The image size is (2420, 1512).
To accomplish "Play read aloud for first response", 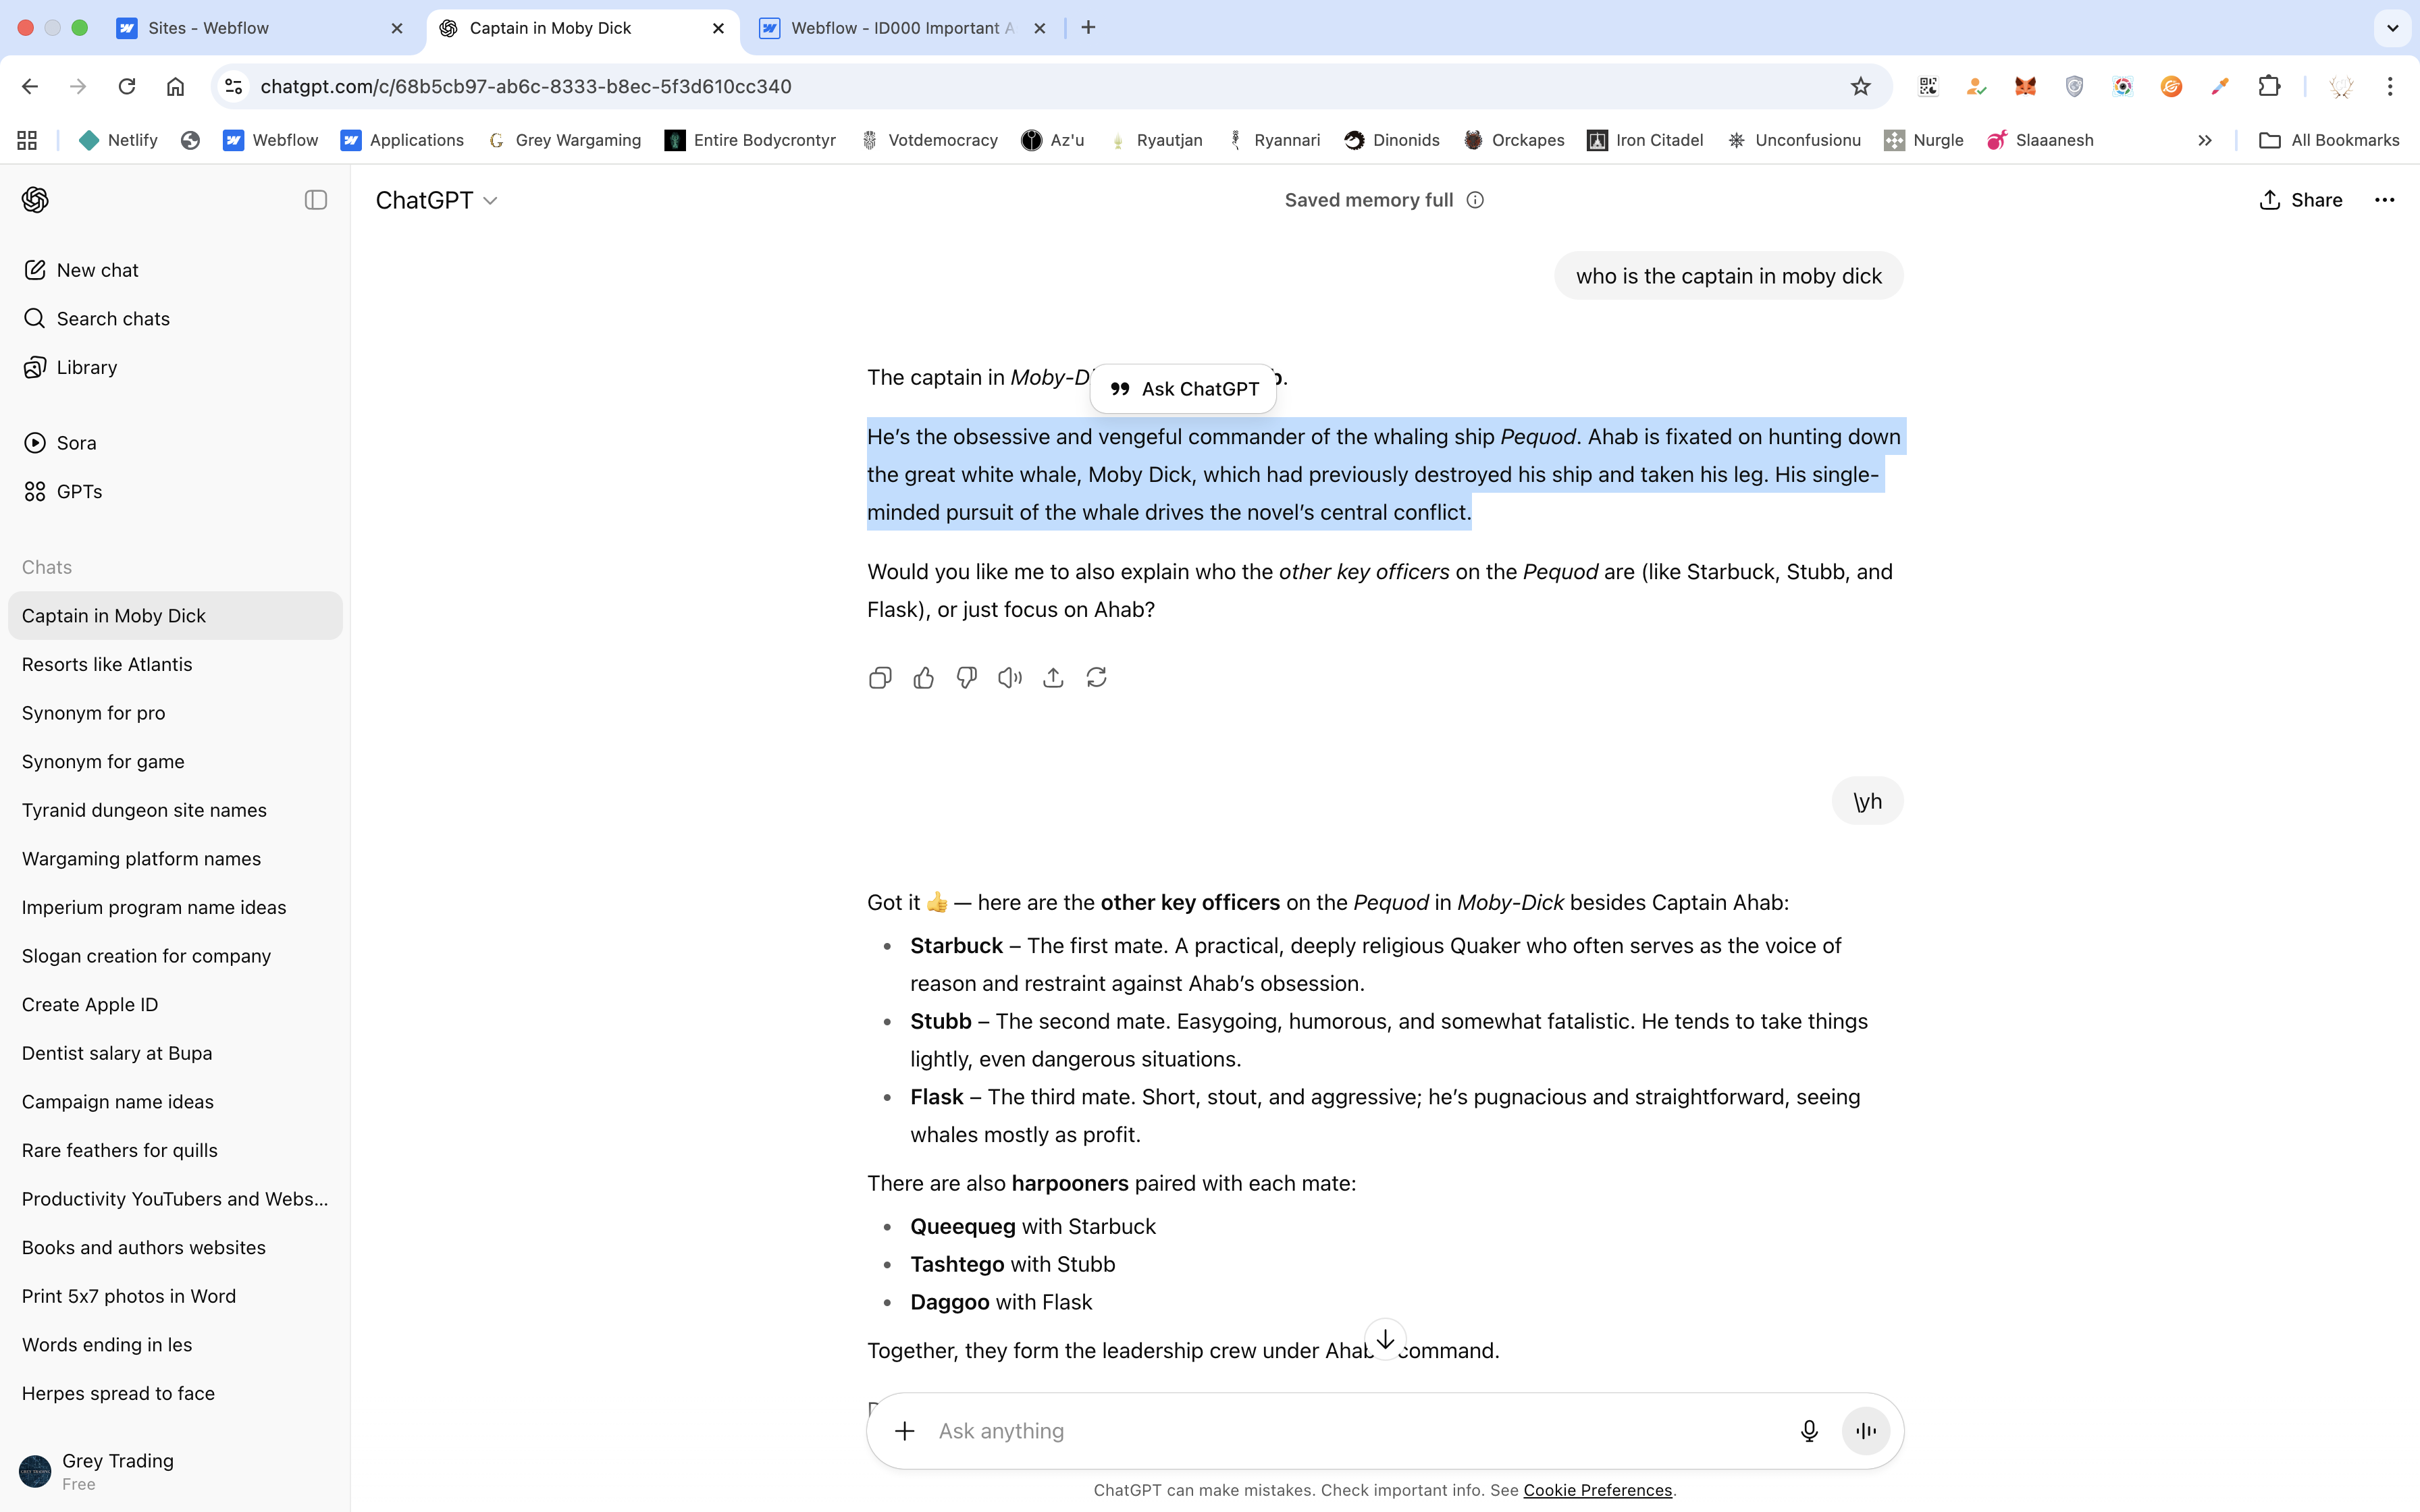I will (1010, 678).
